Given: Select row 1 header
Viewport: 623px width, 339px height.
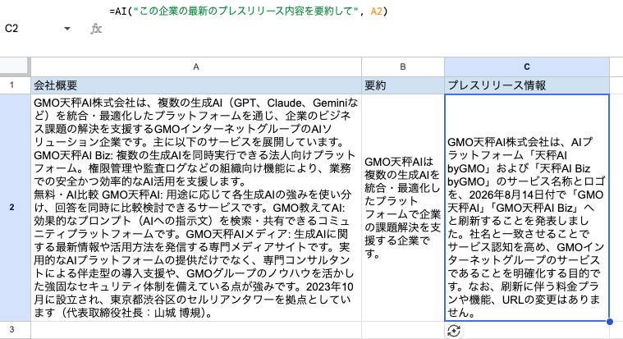Looking at the screenshot, I should (12, 85).
